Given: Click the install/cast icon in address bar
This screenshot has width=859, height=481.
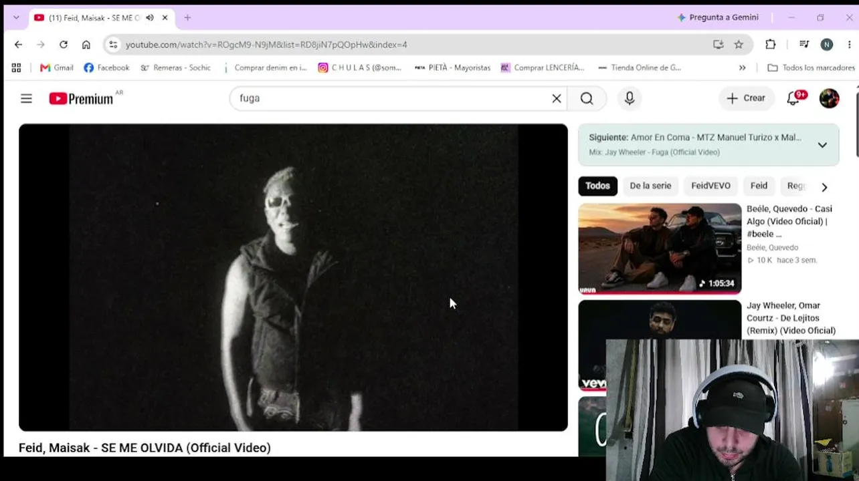Looking at the screenshot, I should (x=718, y=45).
